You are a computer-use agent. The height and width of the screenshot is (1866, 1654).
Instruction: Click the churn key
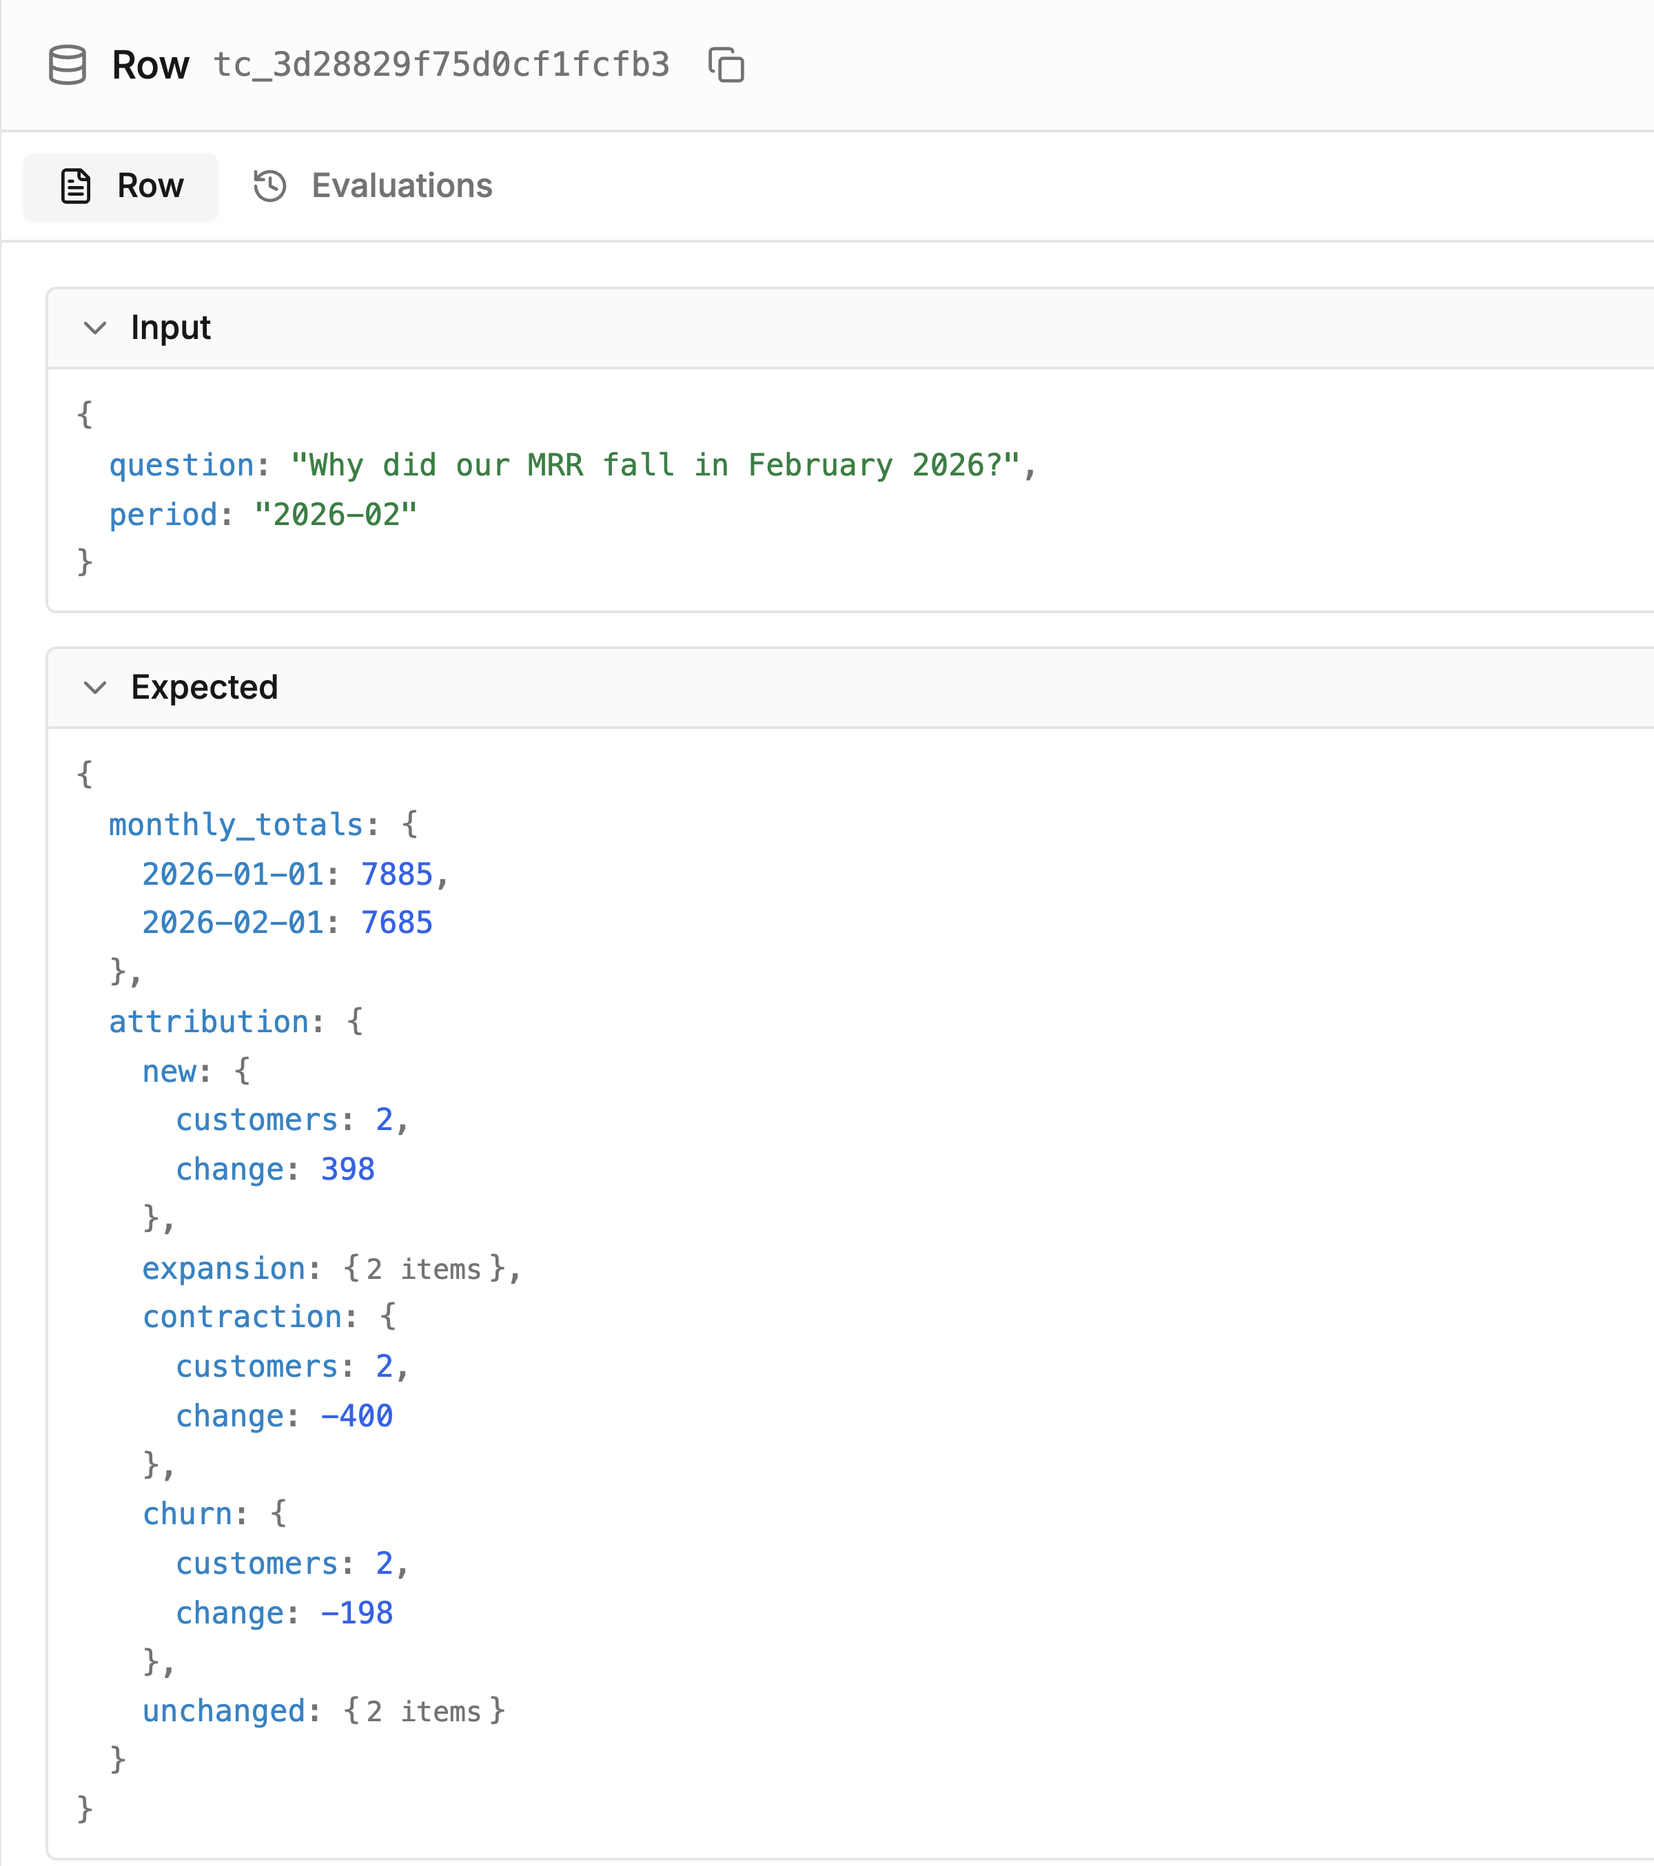pyautogui.click(x=187, y=1514)
